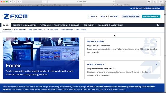This screenshot has height=93, width=166.
Task: Click 'Buy and Sell Currencies' text
Action: 99,46
